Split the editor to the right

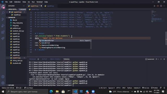click(161, 6)
